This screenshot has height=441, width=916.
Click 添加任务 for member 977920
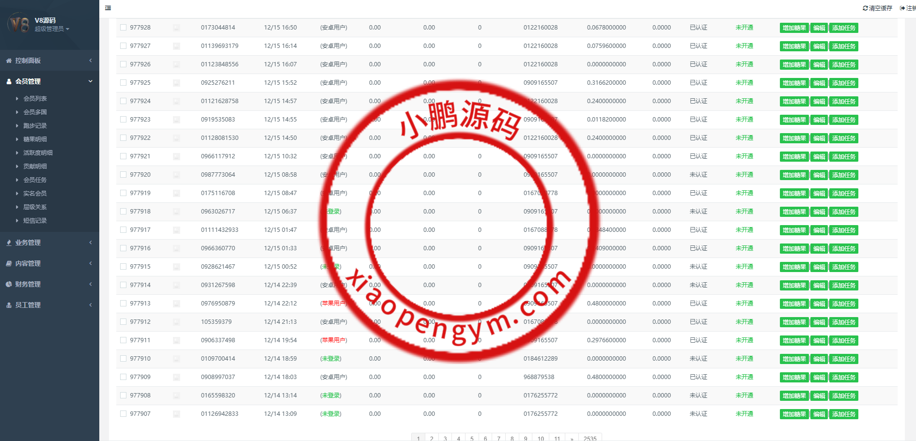844,175
